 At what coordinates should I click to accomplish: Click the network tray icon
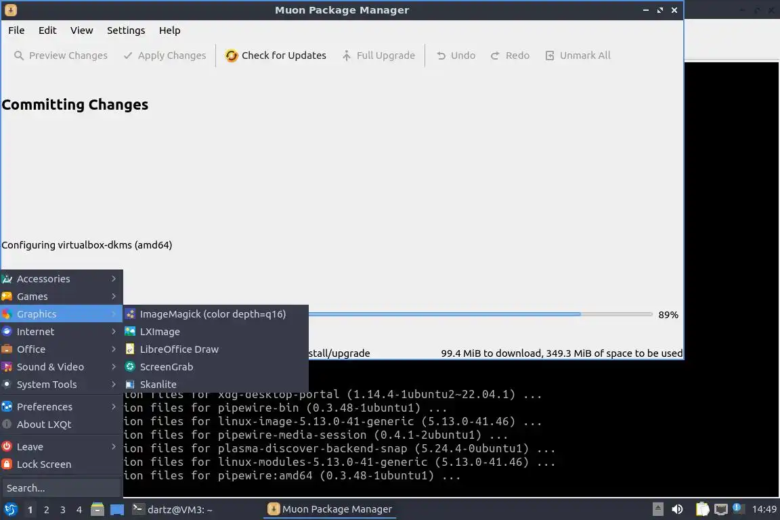[x=721, y=509]
